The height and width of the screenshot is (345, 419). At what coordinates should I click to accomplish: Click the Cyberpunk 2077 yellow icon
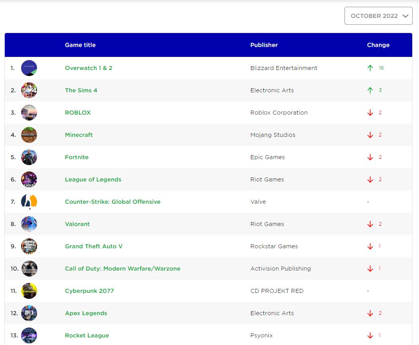pyautogui.click(x=29, y=291)
